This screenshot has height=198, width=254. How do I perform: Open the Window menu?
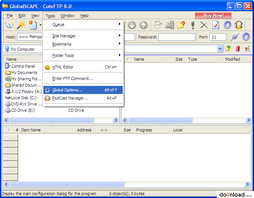[x=67, y=16]
